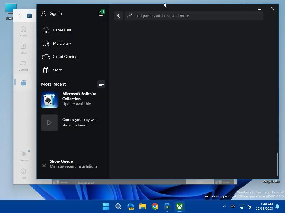Open Help in Microsoft Store sidebar
The width and height of the screenshot is (285, 213).
23,174
